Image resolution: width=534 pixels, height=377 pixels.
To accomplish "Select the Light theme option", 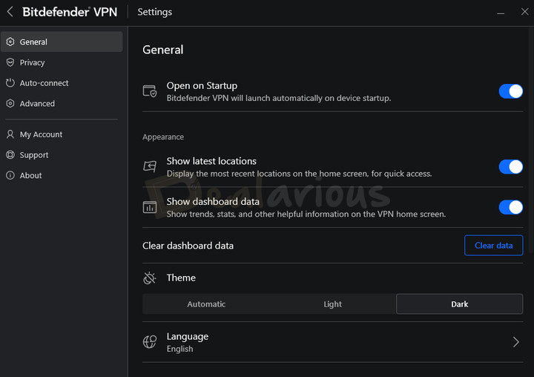I will click(332, 304).
